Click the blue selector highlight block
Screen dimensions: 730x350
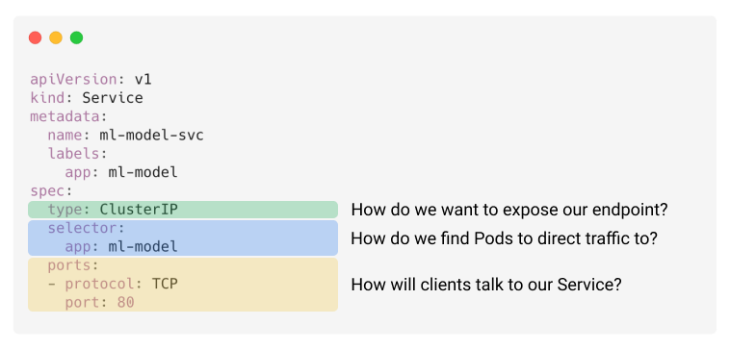click(183, 238)
